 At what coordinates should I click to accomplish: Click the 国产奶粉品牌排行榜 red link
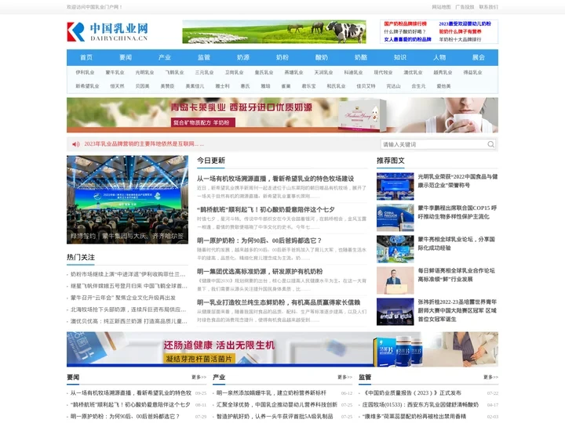click(405, 23)
